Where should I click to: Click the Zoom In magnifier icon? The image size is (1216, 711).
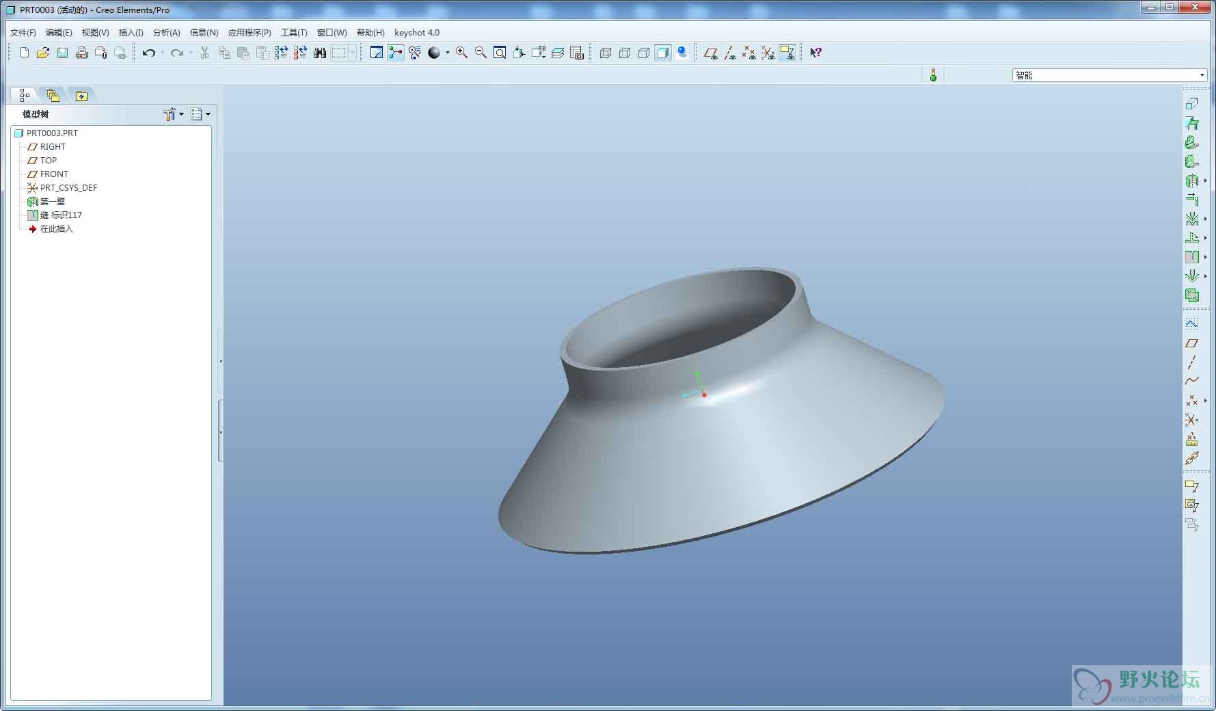tap(461, 53)
